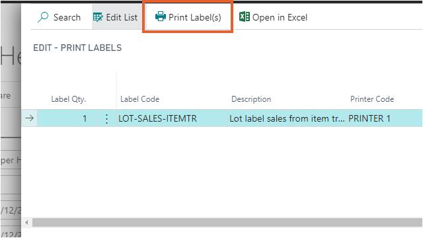
Task: Click the Printer Code column header
Action: tap(372, 99)
